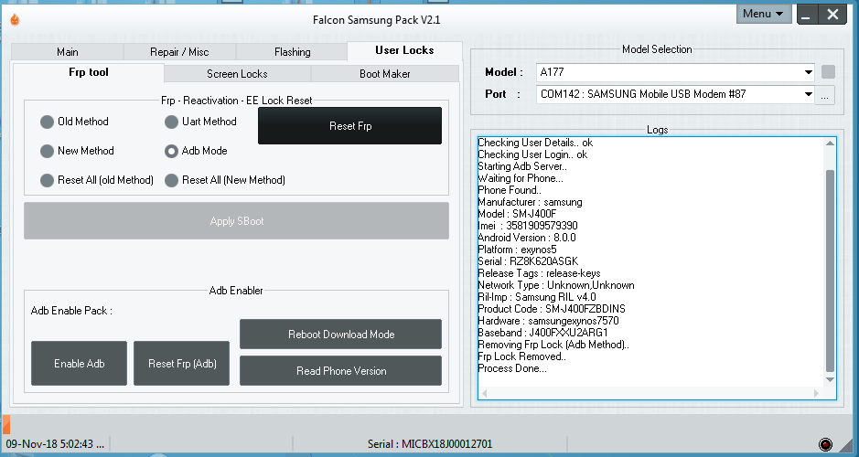The image size is (859, 457).
Task: Click the log line "Serial : RZ8K620ASGK"
Action: click(x=528, y=261)
